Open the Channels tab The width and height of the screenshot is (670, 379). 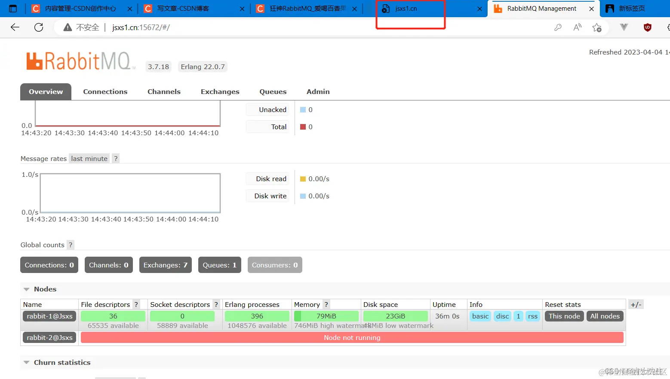tap(164, 92)
